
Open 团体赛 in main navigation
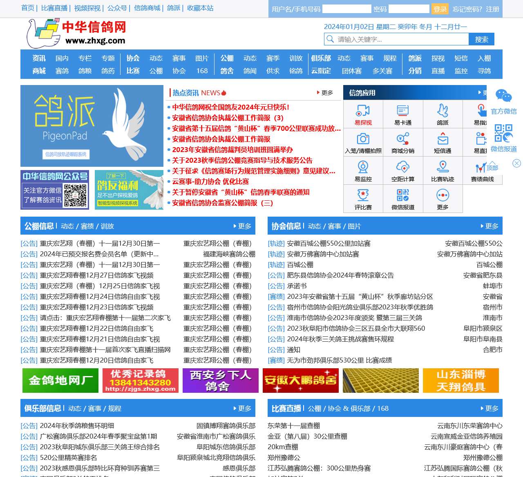coord(352,71)
